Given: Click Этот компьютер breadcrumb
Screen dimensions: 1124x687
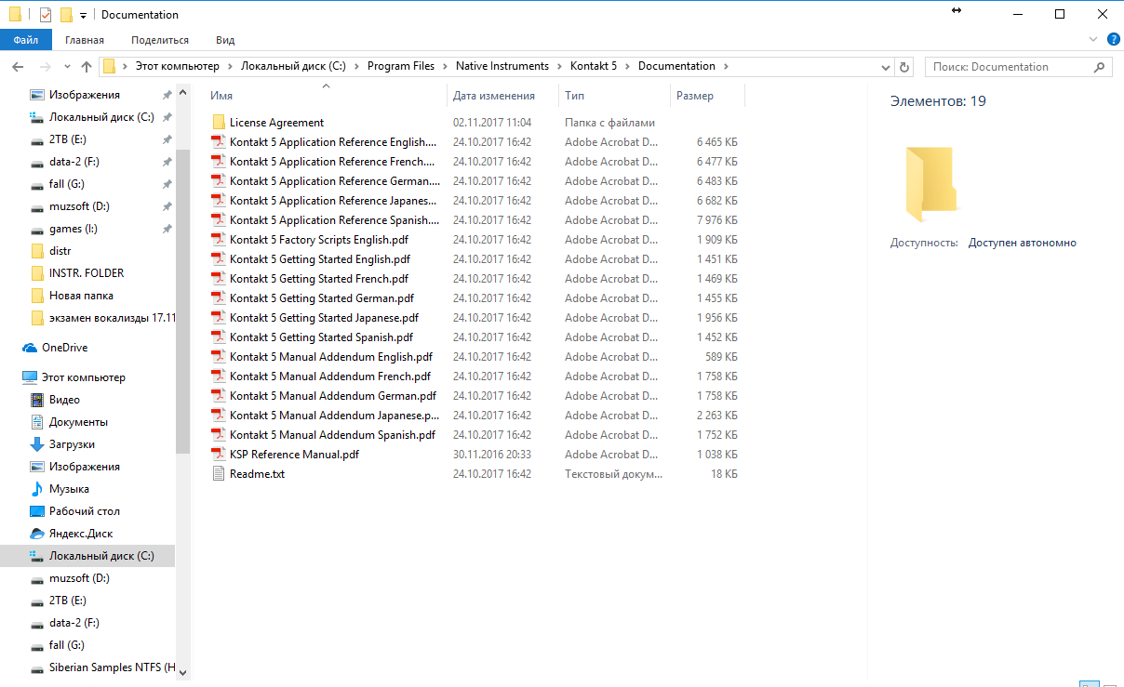Looking at the screenshot, I should pos(177,67).
